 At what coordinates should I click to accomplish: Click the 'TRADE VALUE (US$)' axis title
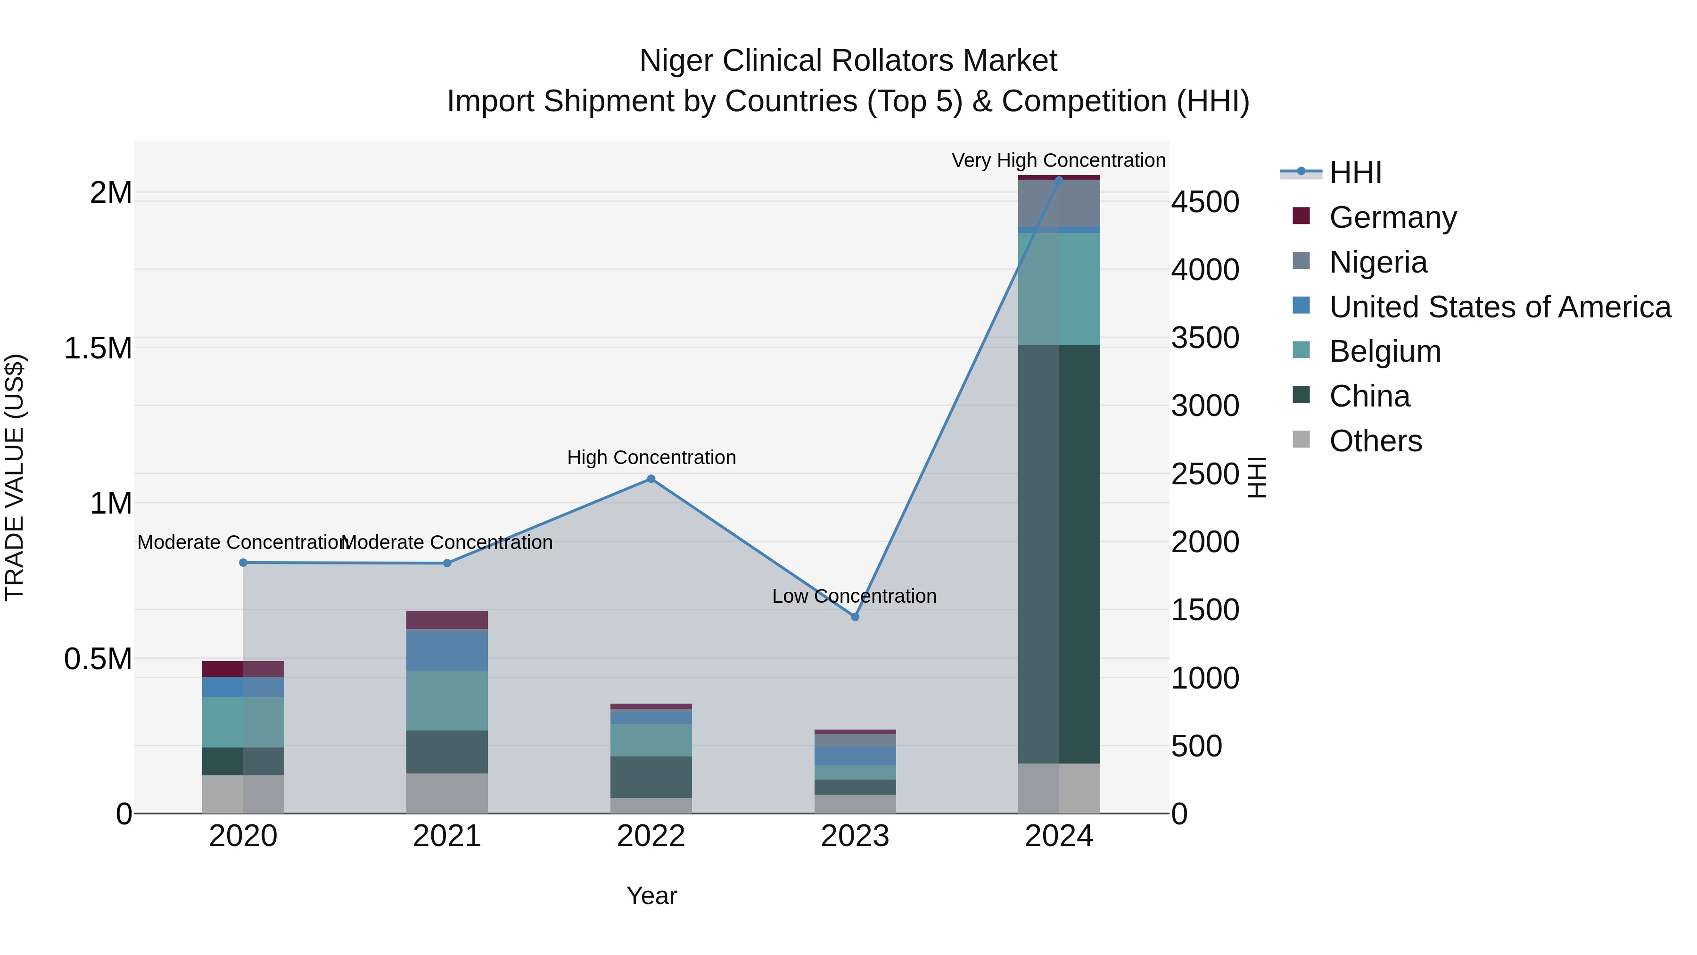pos(15,478)
